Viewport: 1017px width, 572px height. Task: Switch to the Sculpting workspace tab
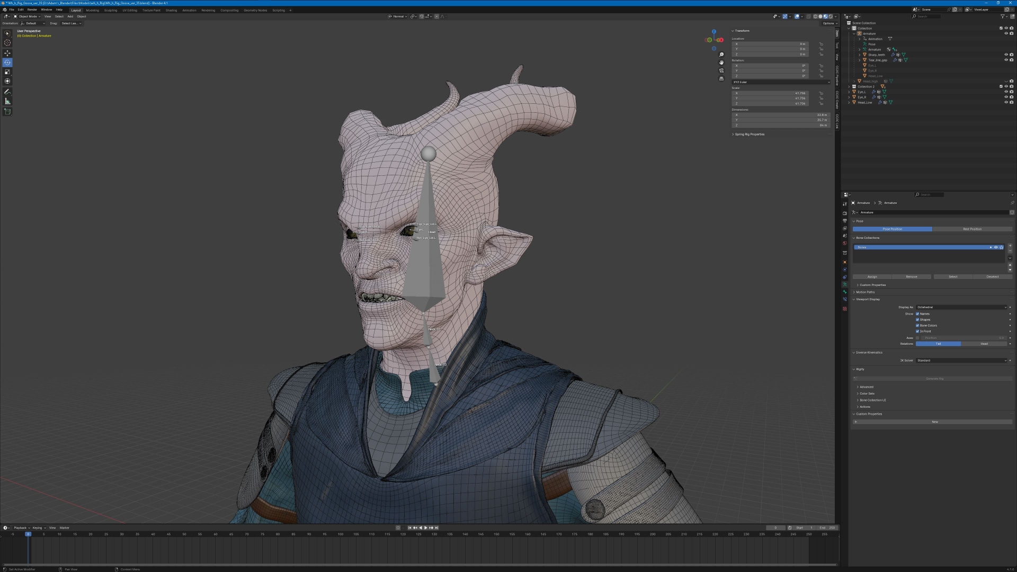[x=111, y=10]
